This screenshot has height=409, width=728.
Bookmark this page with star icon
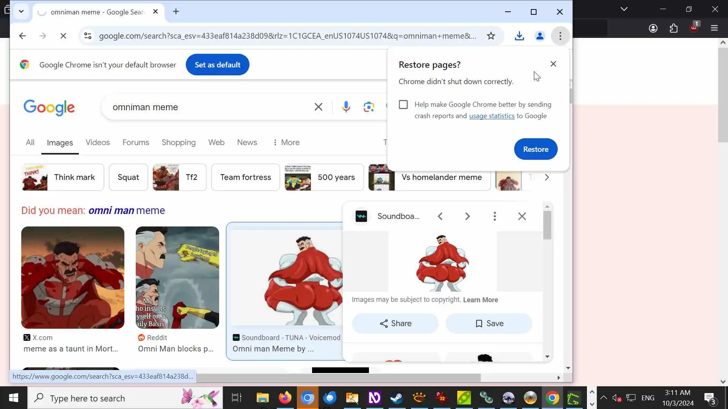[491, 36]
